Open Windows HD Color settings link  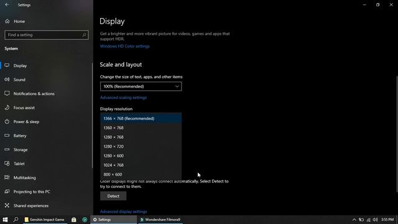124,46
